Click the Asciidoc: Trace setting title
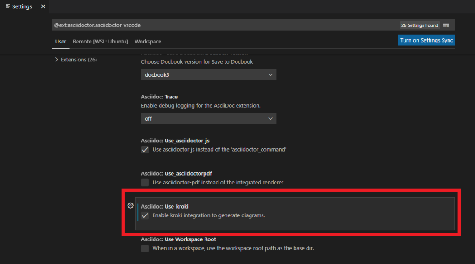 pos(159,97)
